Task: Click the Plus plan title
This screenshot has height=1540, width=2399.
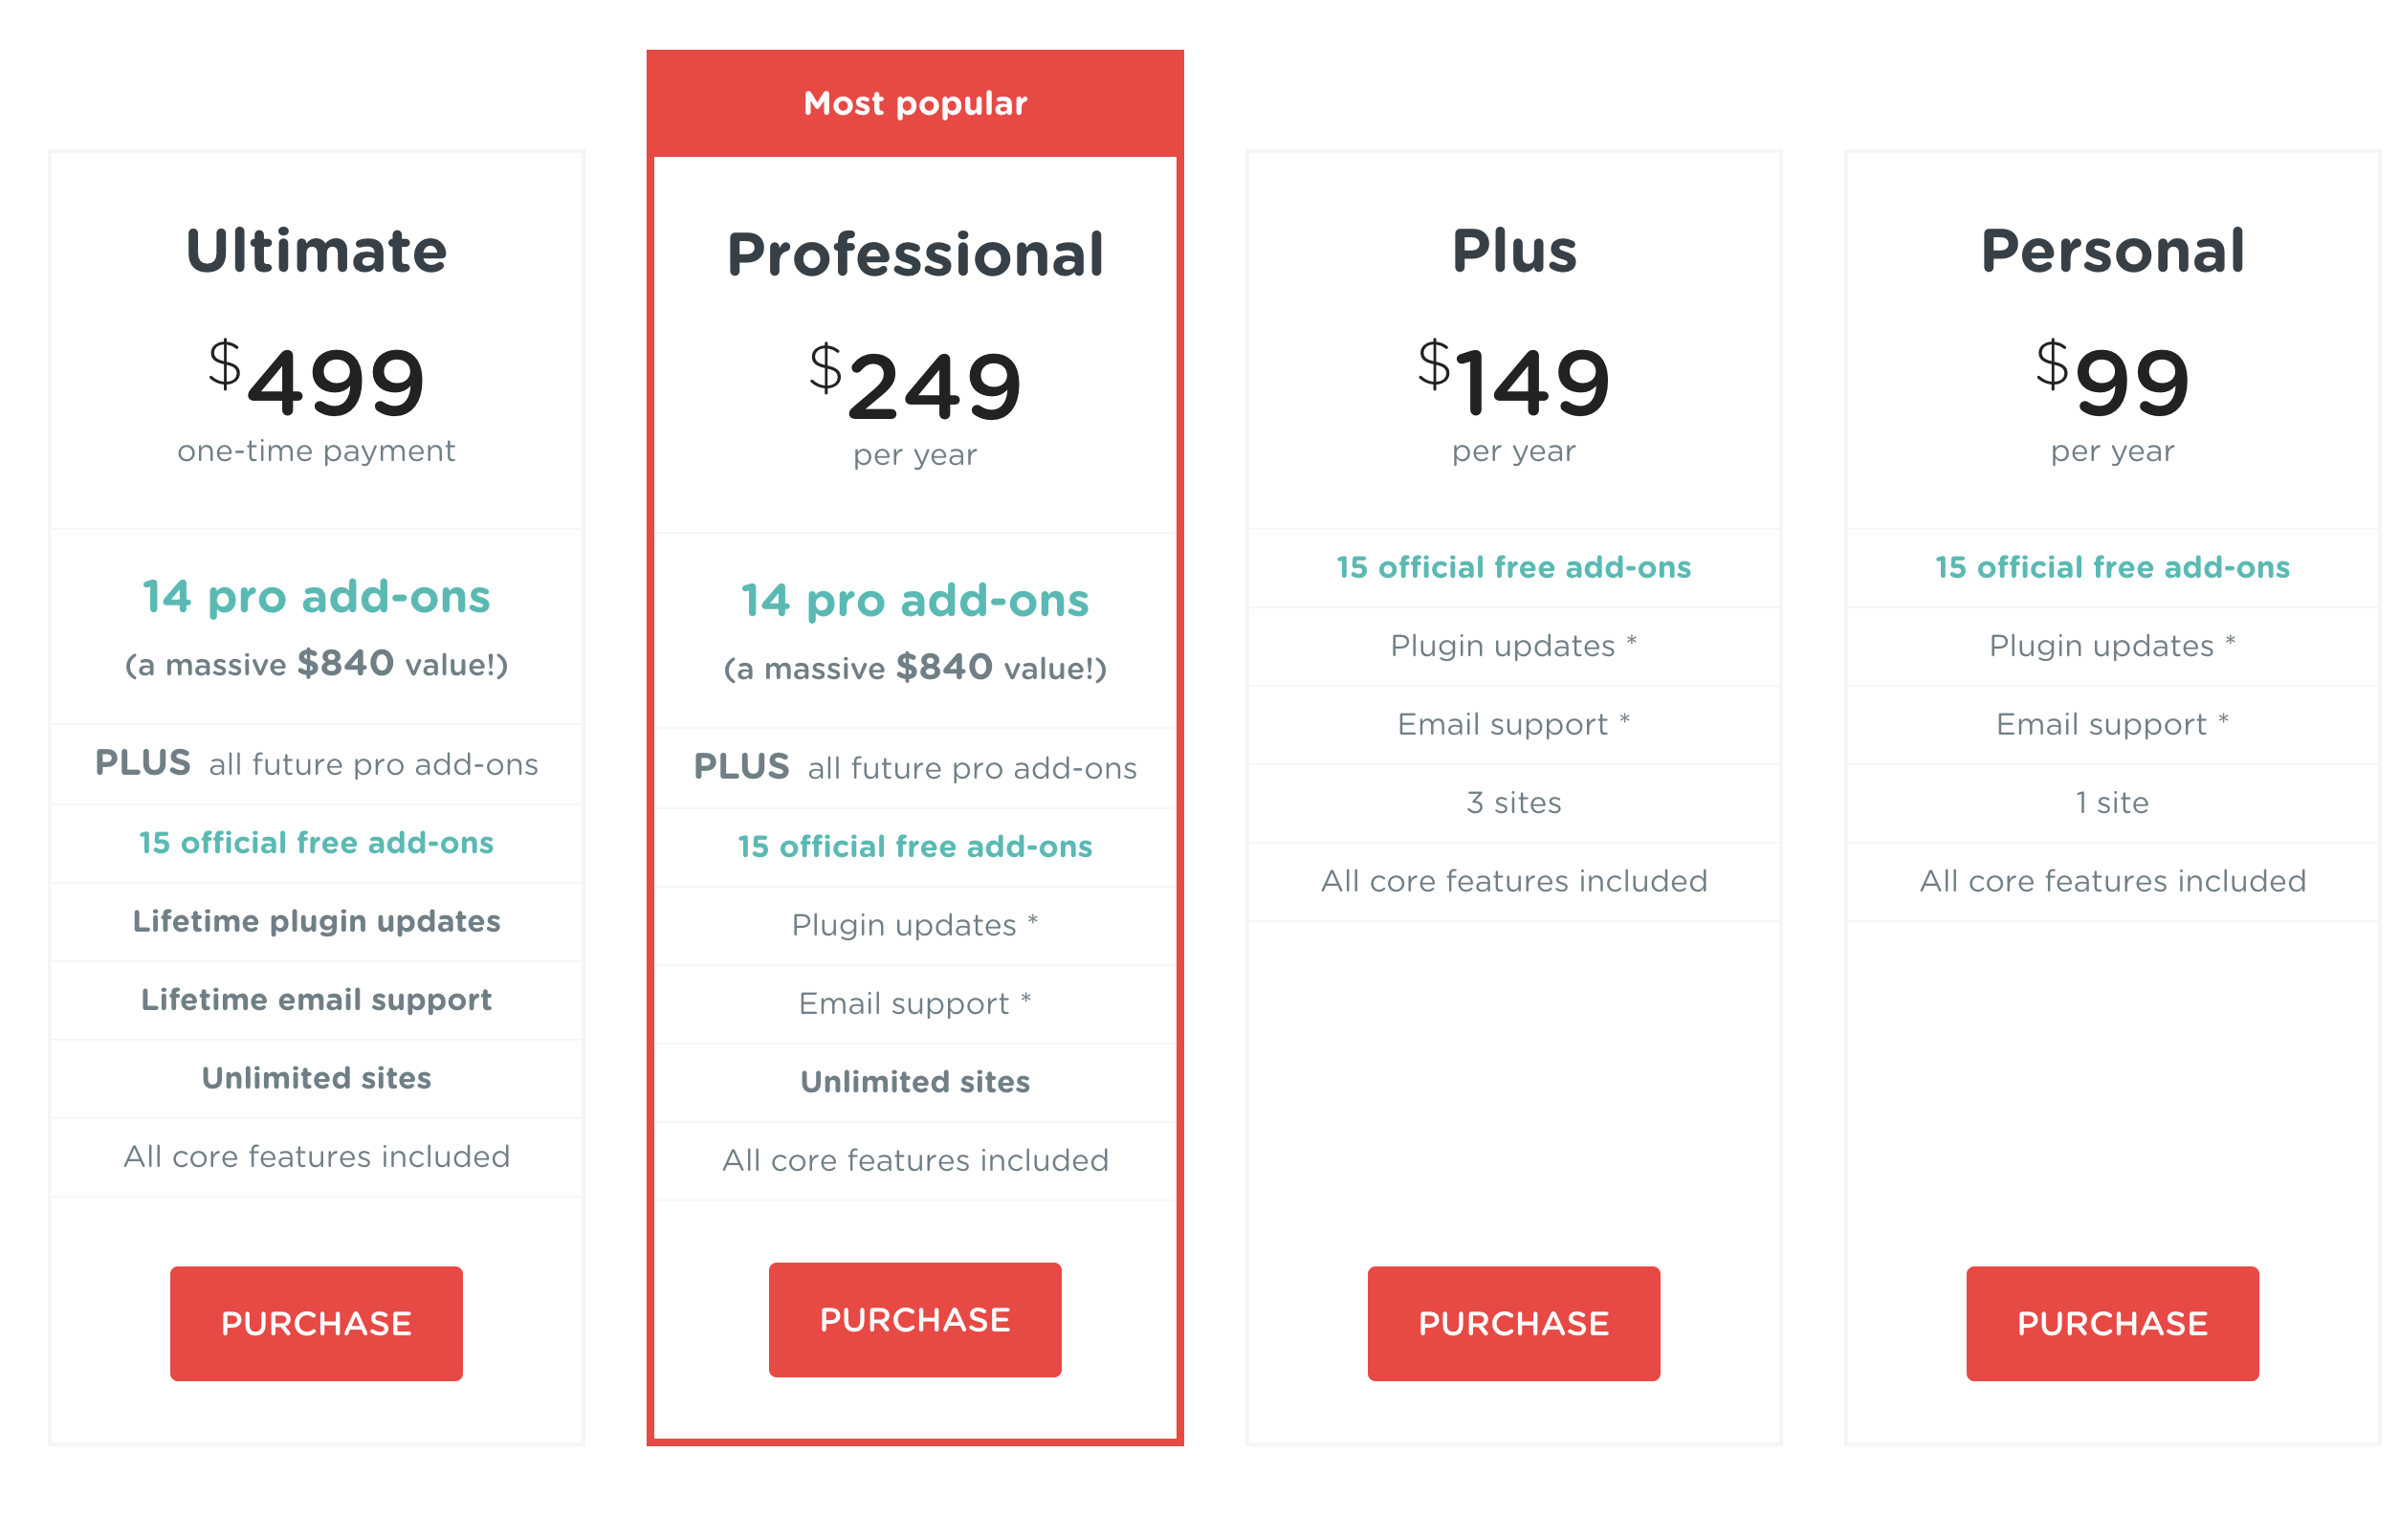Action: (x=1514, y=250)
